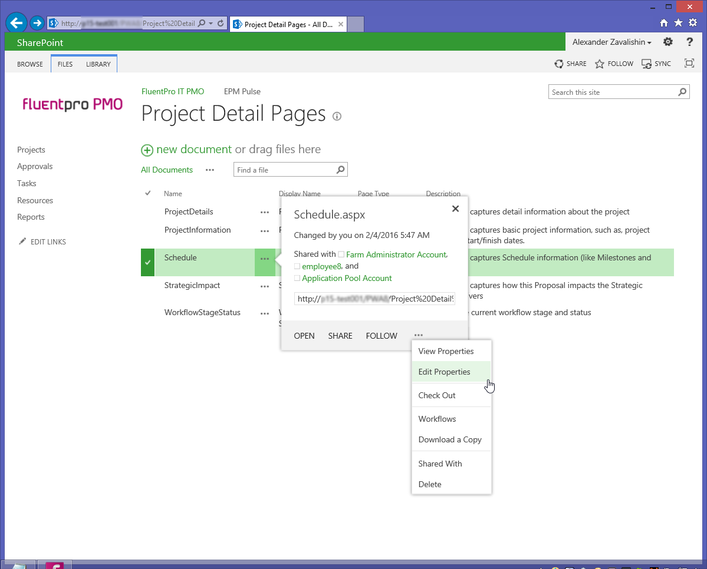
Task: Click the browser Favorites star icon
Action: (678, 22)
